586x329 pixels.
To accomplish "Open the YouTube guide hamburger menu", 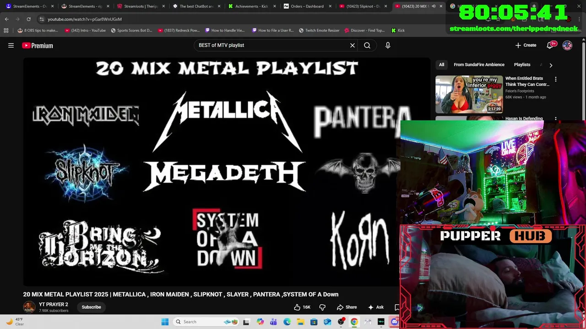I will click(x=11, y=45).
